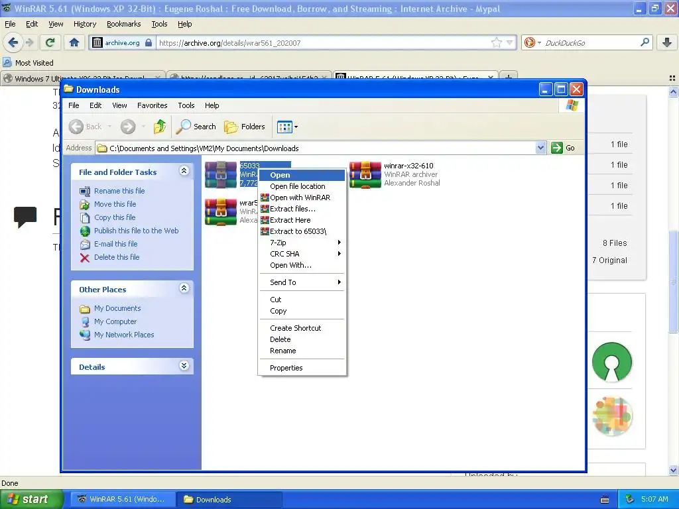This screenshot has width=679, height=509.
Task: Open My Documents in Other Places
Action: 117,308
